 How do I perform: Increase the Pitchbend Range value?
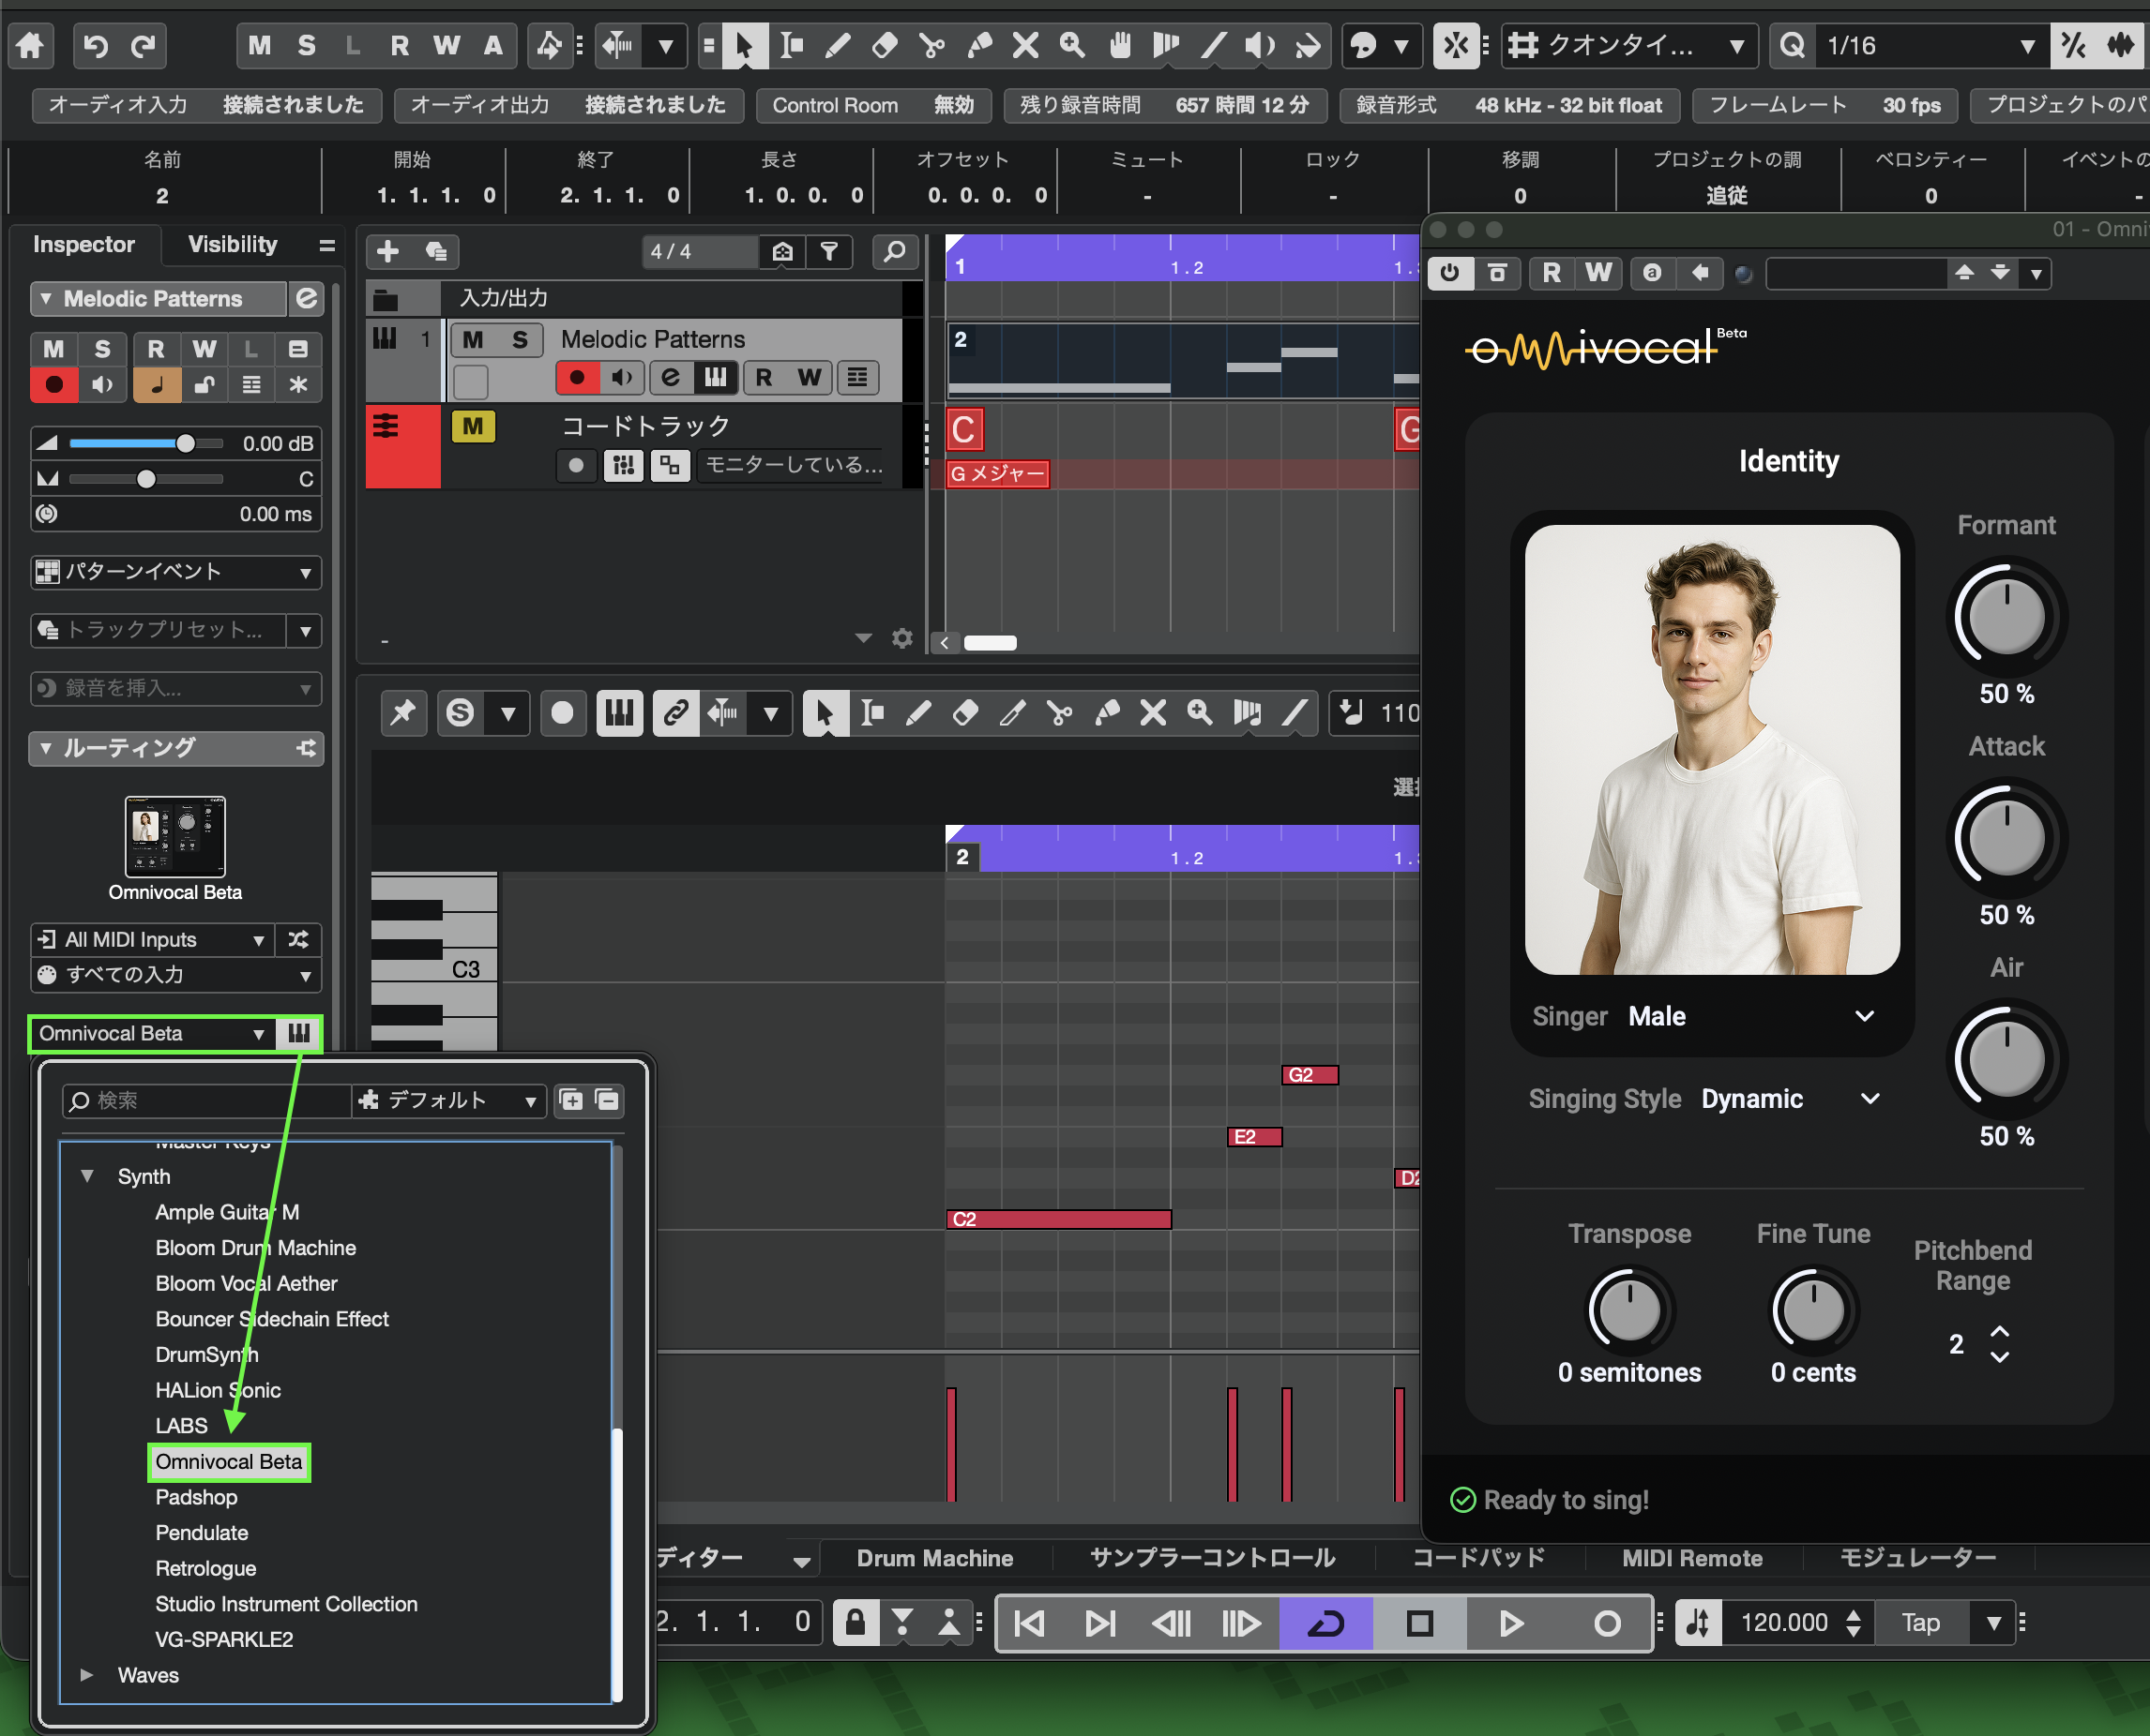1999,1332
